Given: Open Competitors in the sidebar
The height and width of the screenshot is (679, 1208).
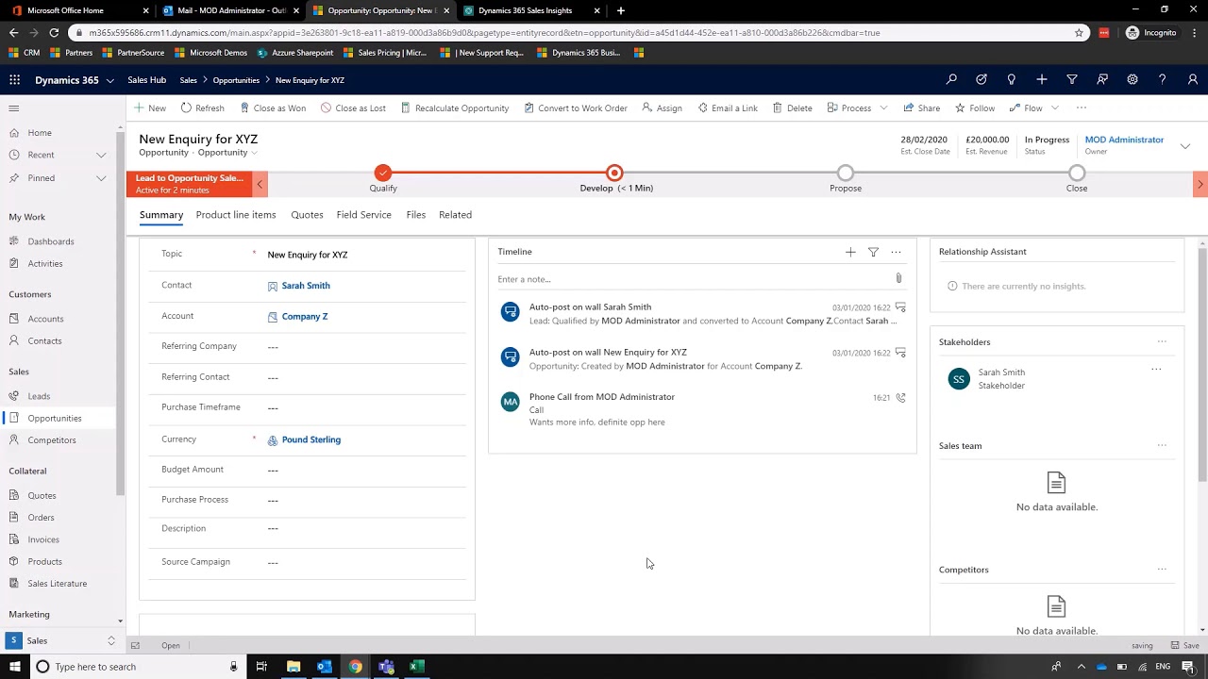Looking at the screenshot, I should click(52, 440).
